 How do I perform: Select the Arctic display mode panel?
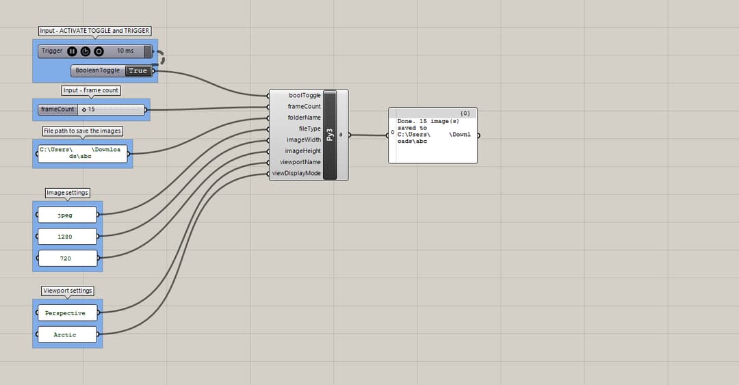point(67,334)
